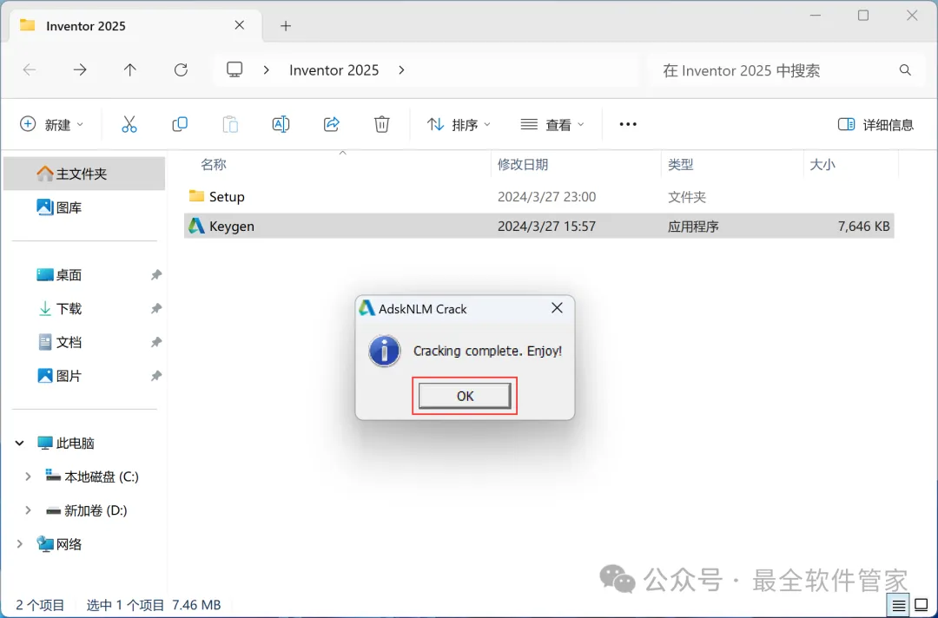Click the Delete trash icon
This screenshot has width=938, height=618.
pos(381,124)
